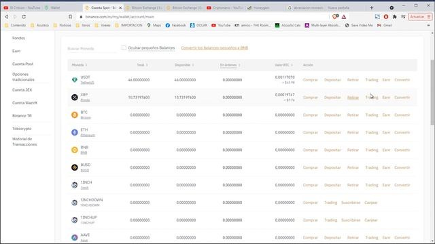Open the Maps bookmark
The height and width of the screenshot is (244, 435).
[x=154, y=25]
